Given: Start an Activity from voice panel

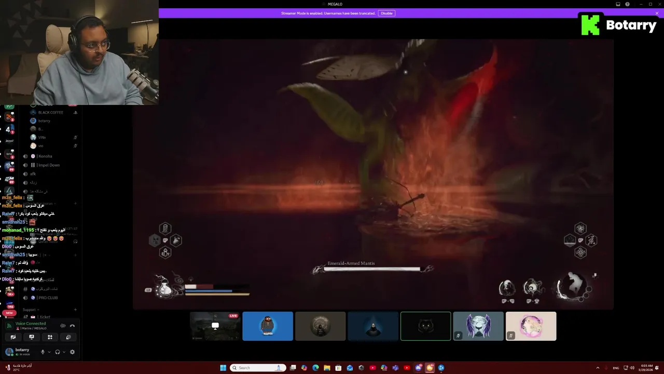Looking at the screenshot, I should click(50, 337).
